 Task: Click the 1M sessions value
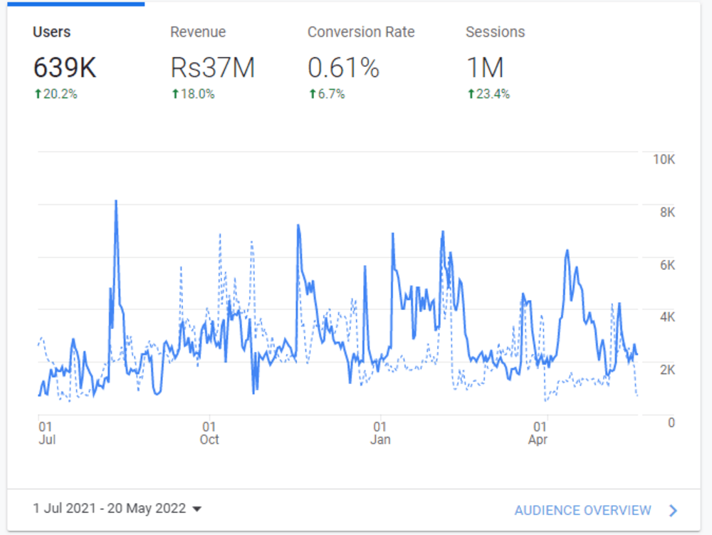coord(485,68)
